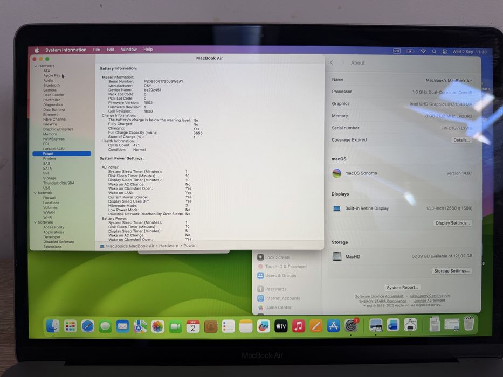Image resolution: width=503 pixels, height=377 pixels.
Task: Select Thunderbolt/USB4 in the sidebar
Action: 58,183
